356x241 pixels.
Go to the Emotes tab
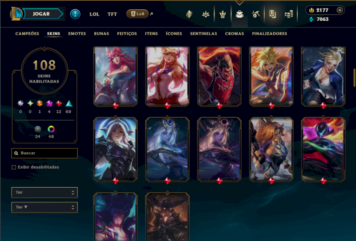coord(77,34)
